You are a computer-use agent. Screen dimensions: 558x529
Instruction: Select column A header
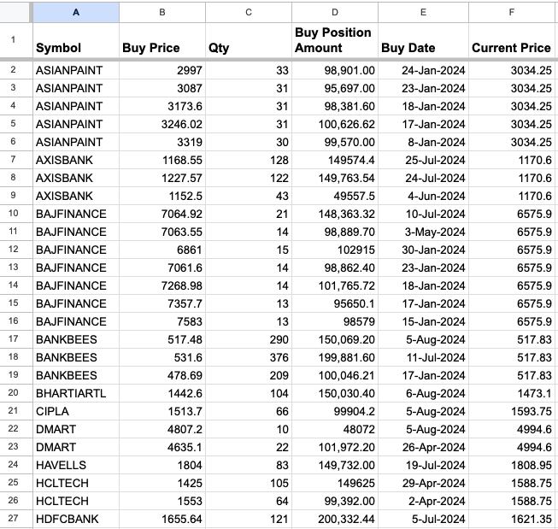76,13
